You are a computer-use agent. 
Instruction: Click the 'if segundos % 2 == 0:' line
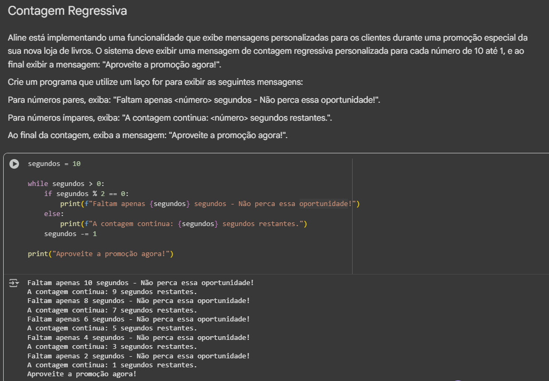click(86, 193)
